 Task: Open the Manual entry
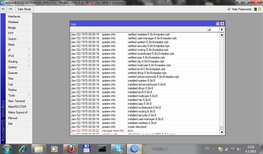(x=19, y=118)
